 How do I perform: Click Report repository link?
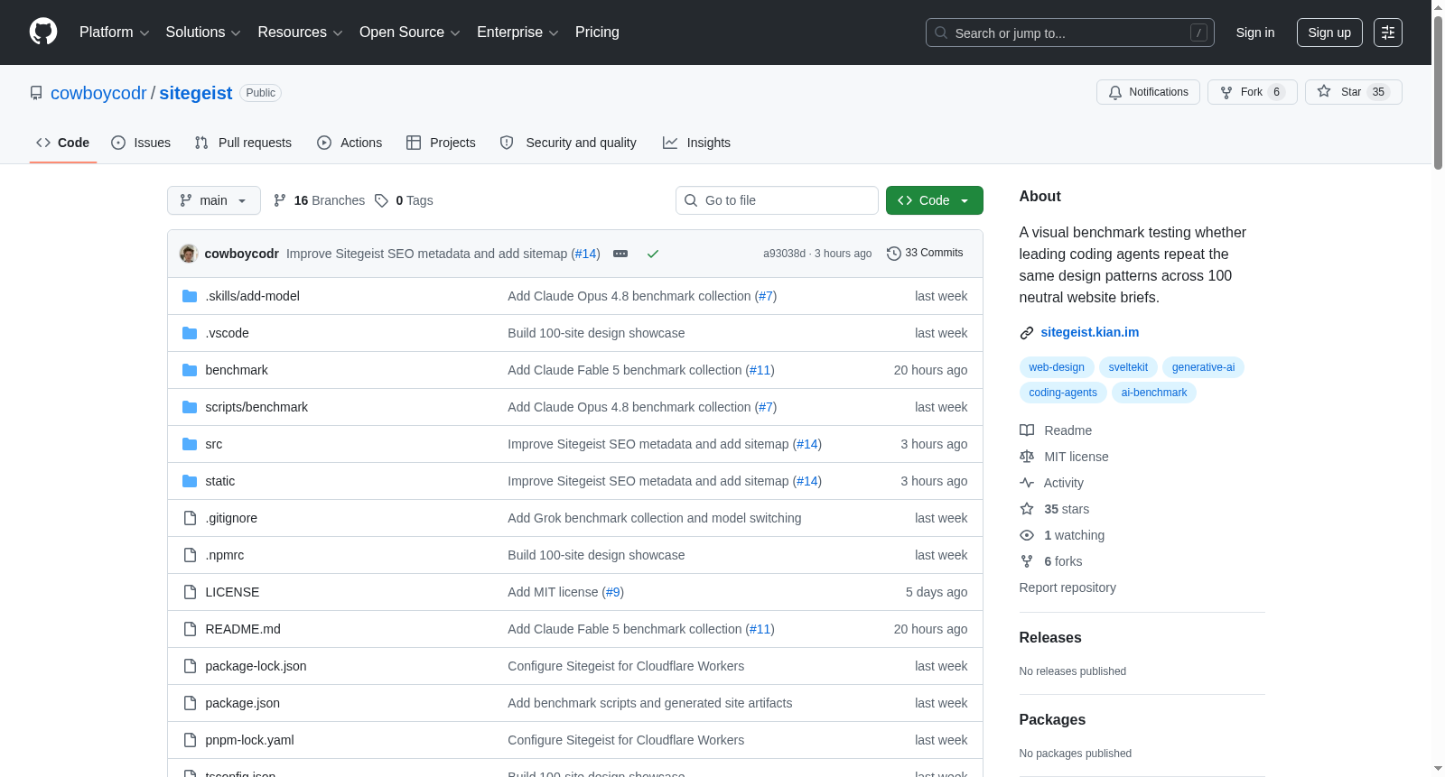click(x=1067, y=587)
